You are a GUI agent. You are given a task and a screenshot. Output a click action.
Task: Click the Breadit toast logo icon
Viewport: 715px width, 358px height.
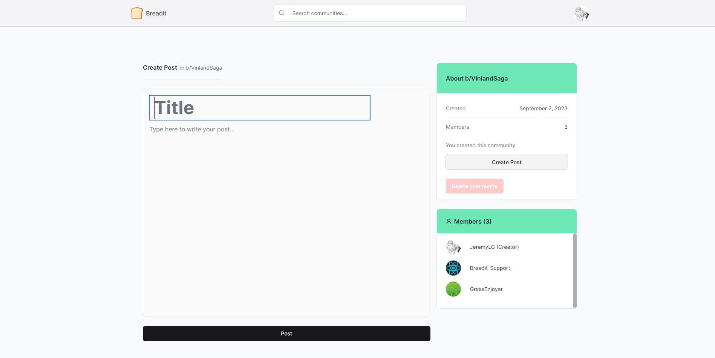click(136, 13)
